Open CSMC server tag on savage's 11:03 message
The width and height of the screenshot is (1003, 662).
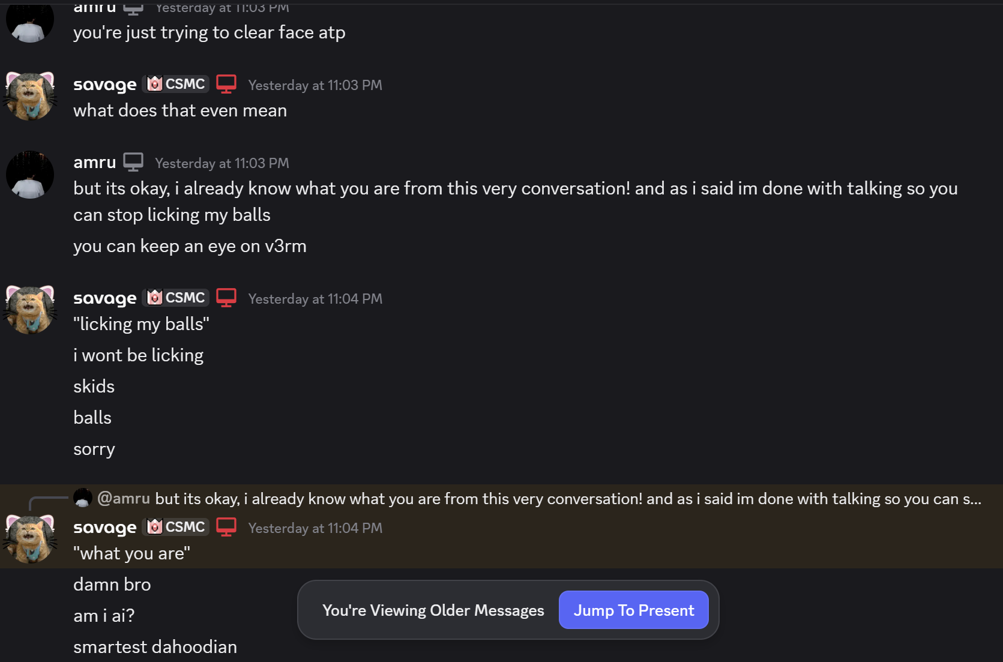coord(176,84)
